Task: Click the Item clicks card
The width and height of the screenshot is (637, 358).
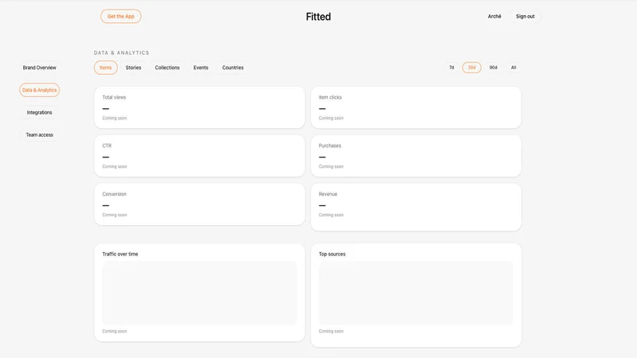Action: pyautogui.click(x=416, y=107)
